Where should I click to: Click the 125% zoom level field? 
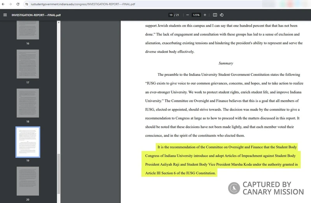pos(196,15)
